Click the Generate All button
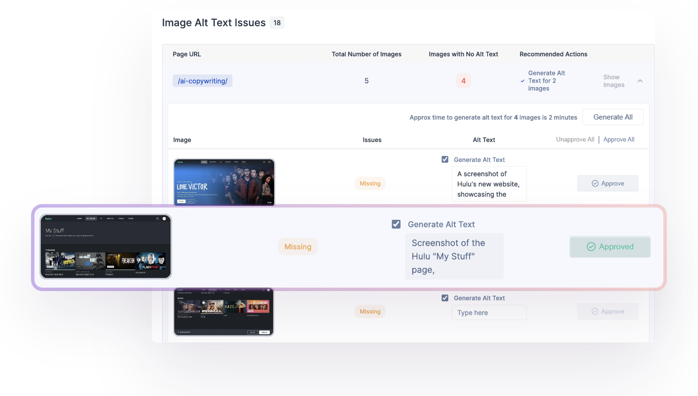This screenshot has width=698, height=396. (613, 117)
